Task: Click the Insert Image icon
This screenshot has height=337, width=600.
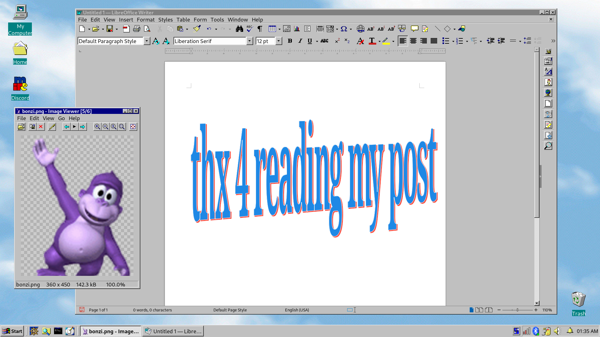Action: pyautogui.click(x=287, y=29)
